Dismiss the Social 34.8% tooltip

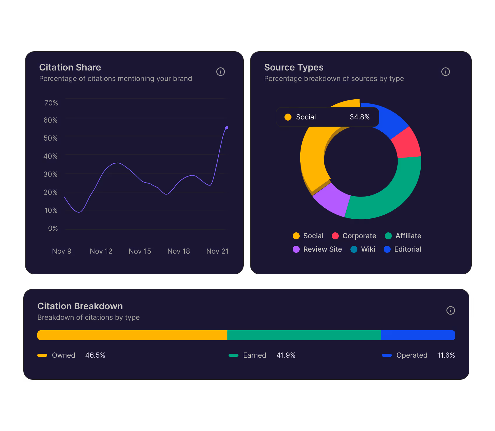coord(327,117)
